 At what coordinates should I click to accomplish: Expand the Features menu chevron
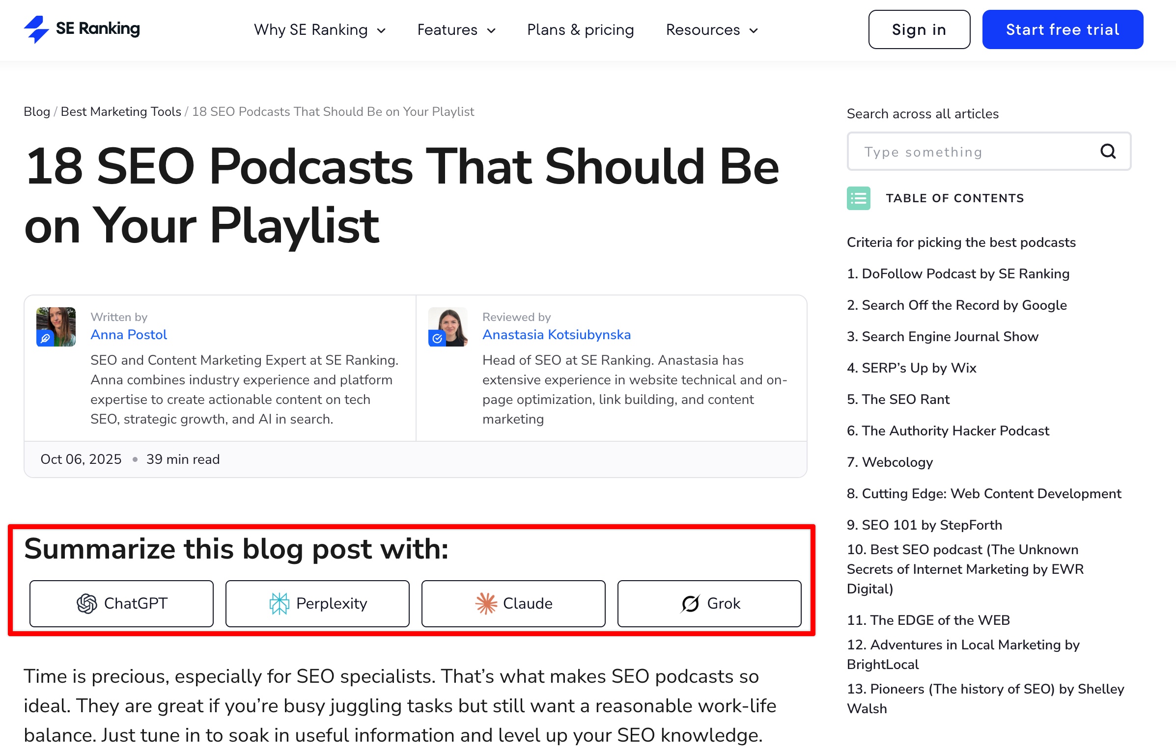(491, 31)
